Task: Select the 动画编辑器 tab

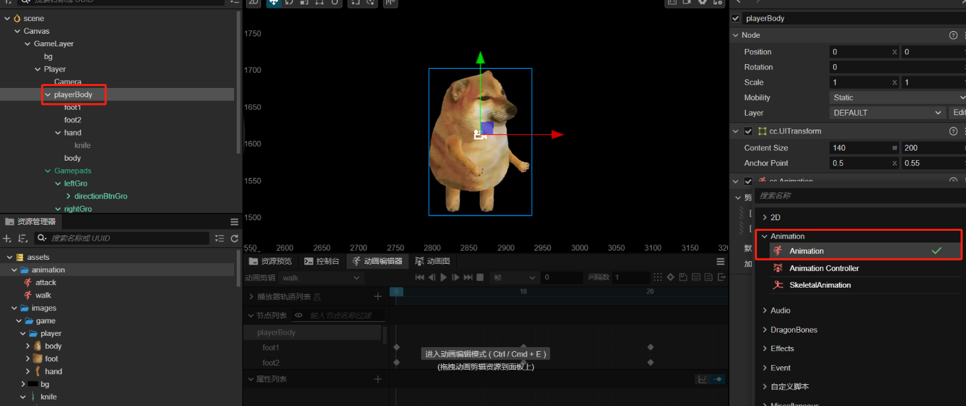Action: (x=377, y=261)
